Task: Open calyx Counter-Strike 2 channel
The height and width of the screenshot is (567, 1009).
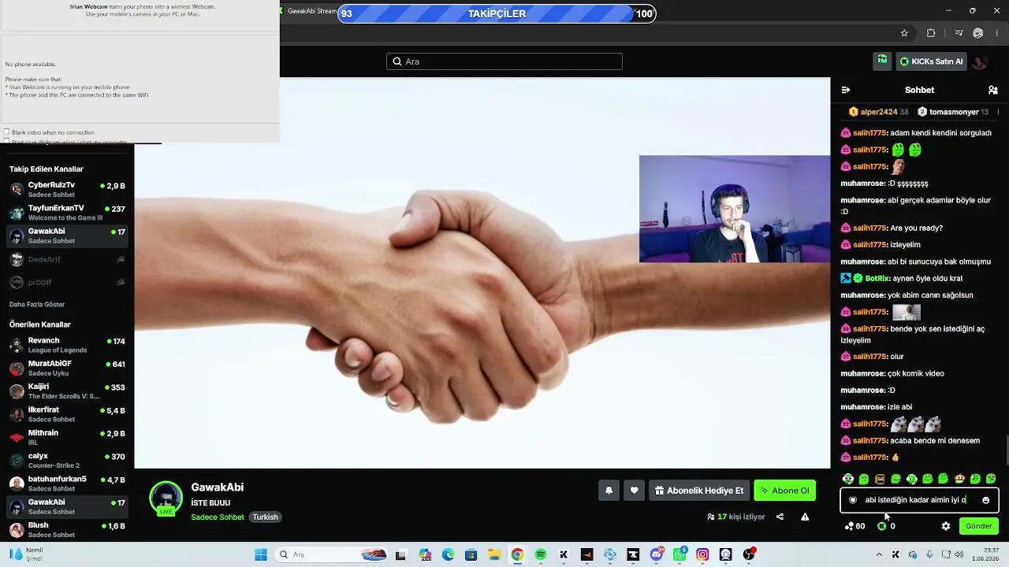Action: coord(67,460)
